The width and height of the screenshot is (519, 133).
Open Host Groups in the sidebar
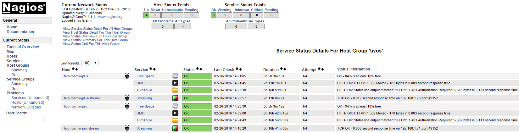(x=18, y=65)
